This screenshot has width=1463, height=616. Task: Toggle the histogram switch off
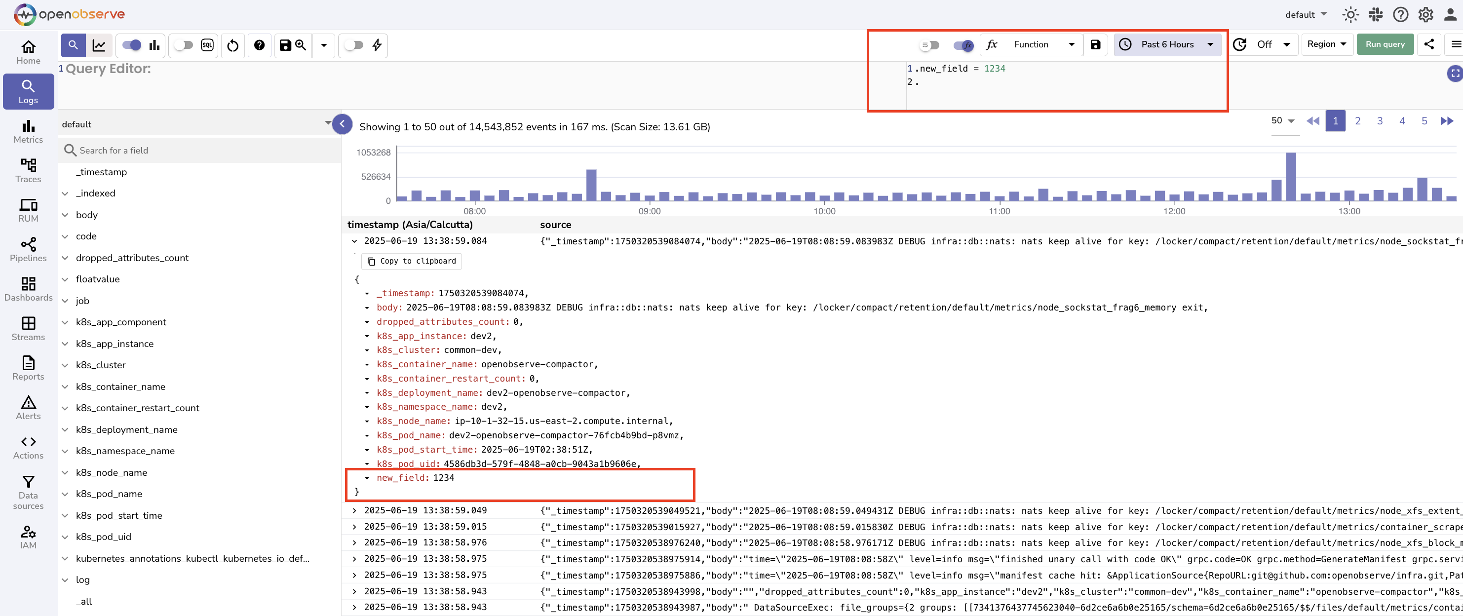point(132,45)
